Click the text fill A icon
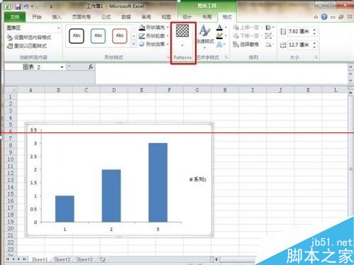 tap(219, 28)
